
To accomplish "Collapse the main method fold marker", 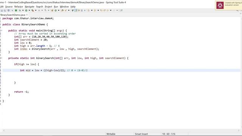I will point(2,31).
